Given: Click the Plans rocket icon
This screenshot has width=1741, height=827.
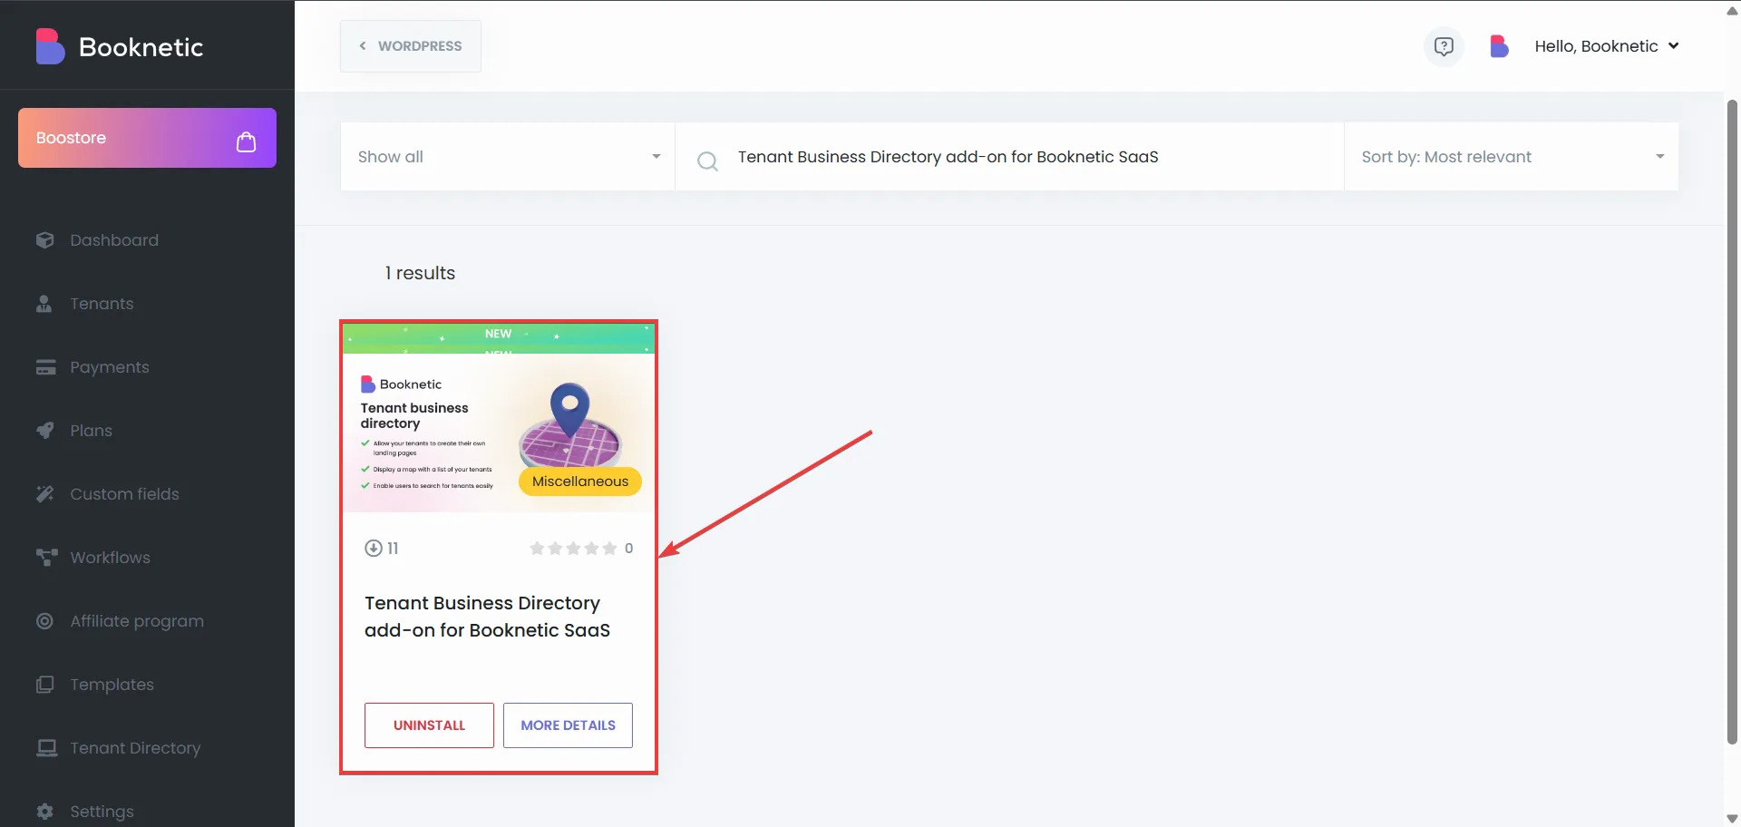Looking at the screenshot, I should [x=44, y=431].
